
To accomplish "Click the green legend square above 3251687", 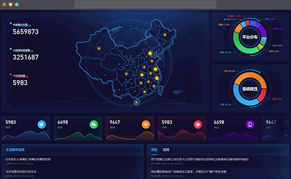I will (x=11, y=49).
